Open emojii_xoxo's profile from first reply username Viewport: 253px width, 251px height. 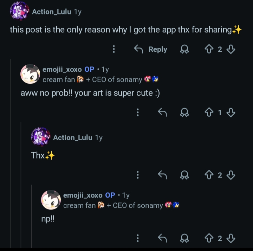tap(62, 70)
